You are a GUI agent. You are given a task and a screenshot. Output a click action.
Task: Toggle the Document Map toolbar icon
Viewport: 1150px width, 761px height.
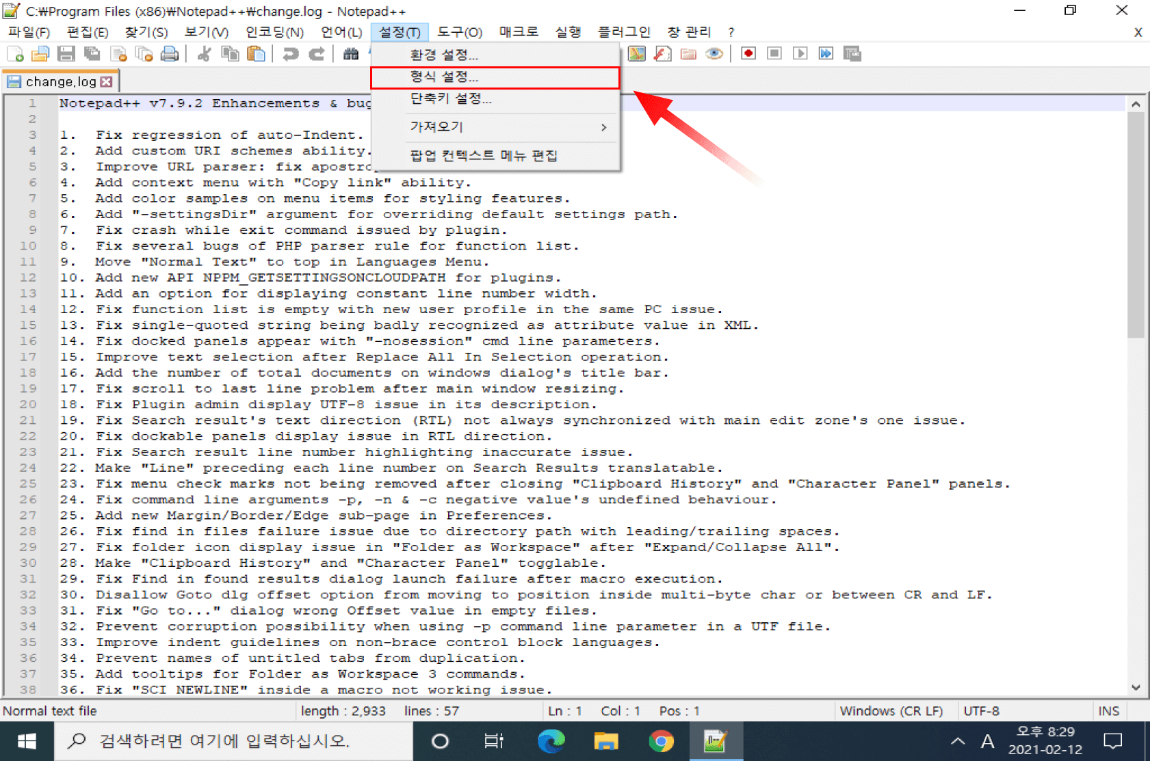637,54
